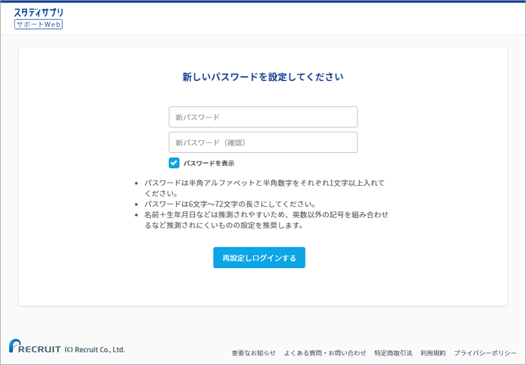Focus the 新パスワード input field
Image resolution: width=526 pixels, height=365 pixels.
coord(263,117)
